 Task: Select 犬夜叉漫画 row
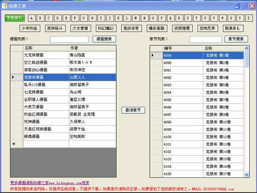click(63, 107)
